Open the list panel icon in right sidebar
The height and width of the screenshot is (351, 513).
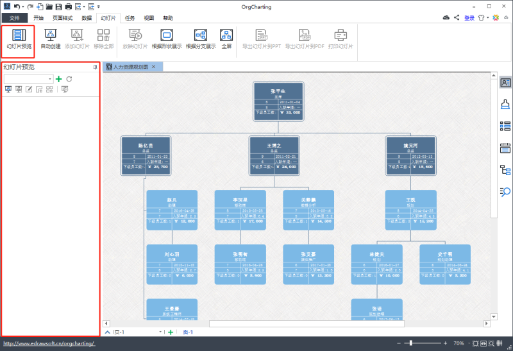coord(505,126)
